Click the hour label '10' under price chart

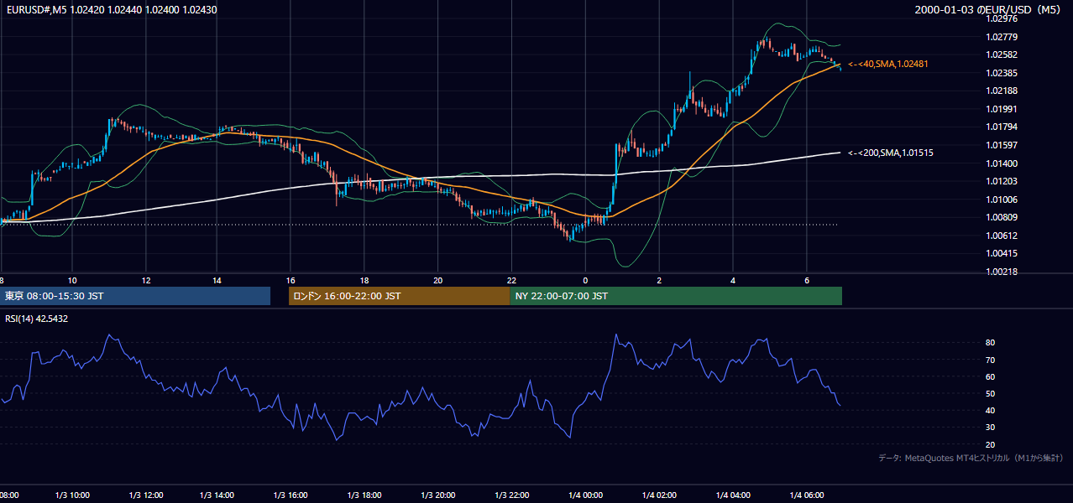click(x=72, y=280)
